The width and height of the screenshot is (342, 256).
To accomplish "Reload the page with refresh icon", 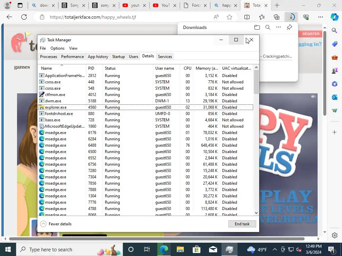I will [x=24, y=17].
